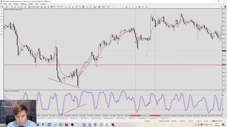
Task: Zoom out on the chart
Action: pyautogui.click(x=80, y=7)
